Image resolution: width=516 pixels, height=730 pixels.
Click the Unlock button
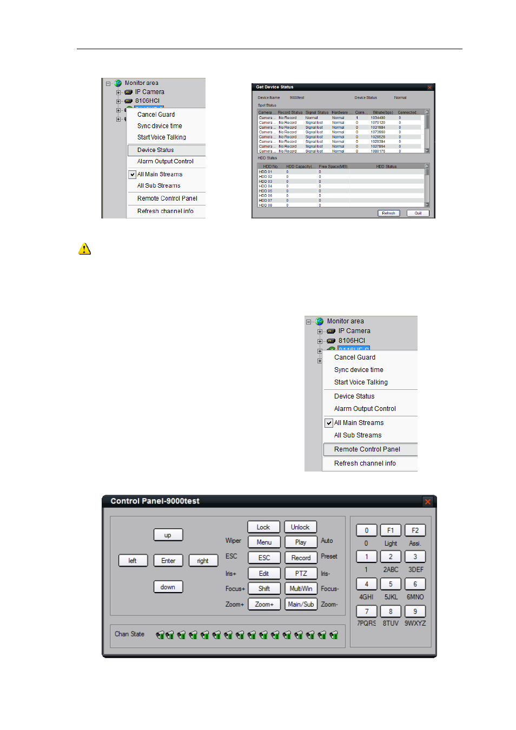[x=301, y=527]
